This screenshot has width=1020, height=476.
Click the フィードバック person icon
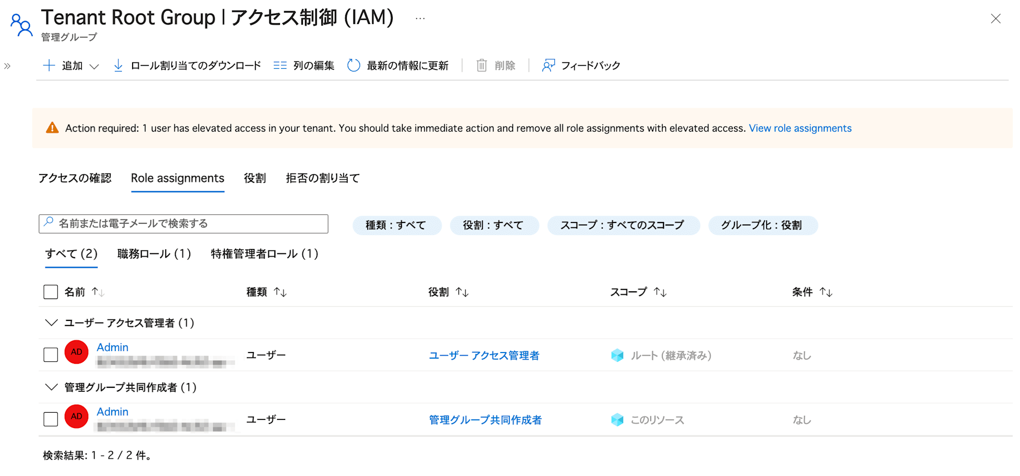coord(549,65)
